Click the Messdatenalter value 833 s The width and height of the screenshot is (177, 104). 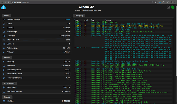pos(68,40)
